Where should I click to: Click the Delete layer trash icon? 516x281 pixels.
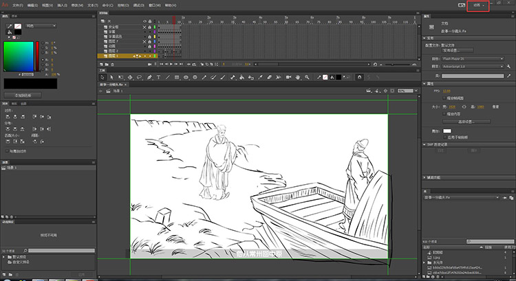tap(112, 65)
